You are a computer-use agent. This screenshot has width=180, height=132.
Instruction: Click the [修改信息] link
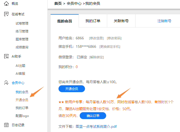pyautogui.click(x=96, y=38)
